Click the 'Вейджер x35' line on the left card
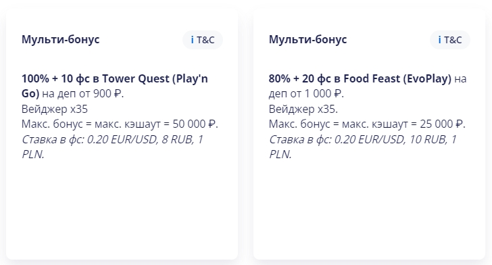The width and height of the screenshot is (492, 265). pos(55,109)
